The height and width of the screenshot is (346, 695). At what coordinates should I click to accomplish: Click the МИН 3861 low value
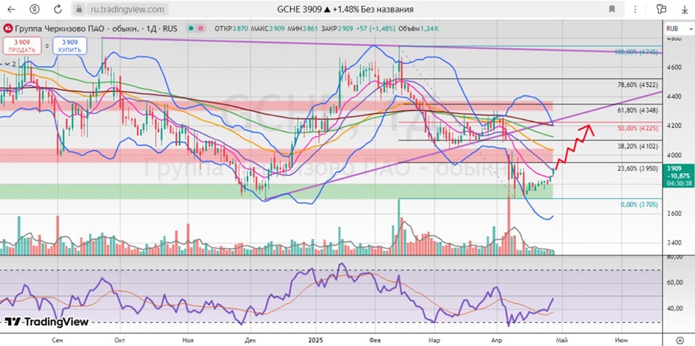coord(302,28)
